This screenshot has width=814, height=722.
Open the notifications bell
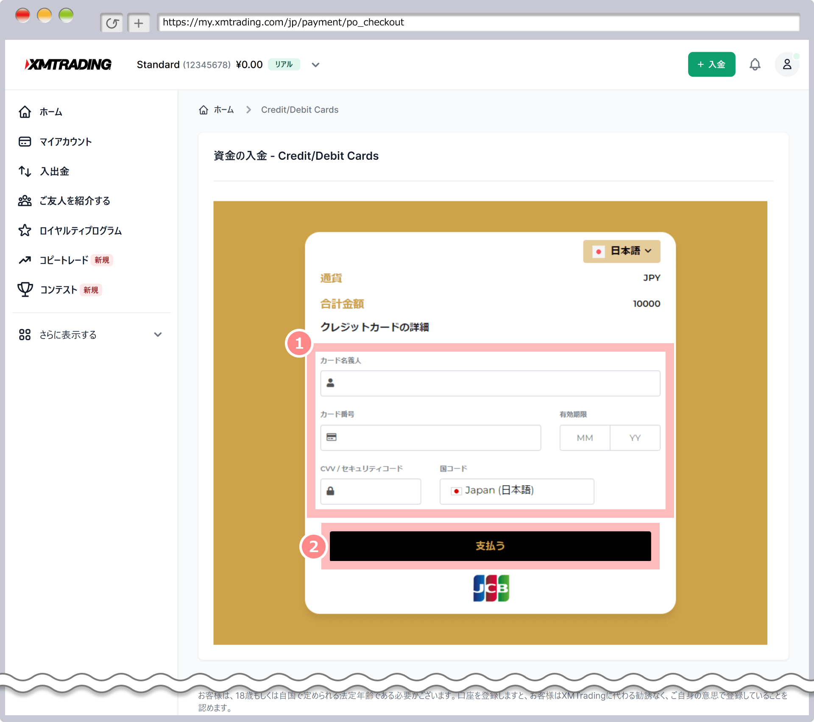pos(755,64)
